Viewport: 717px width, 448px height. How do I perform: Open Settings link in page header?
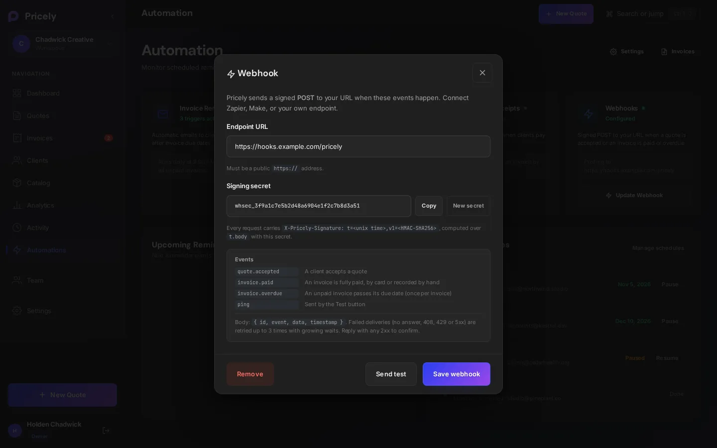[627, 52]
